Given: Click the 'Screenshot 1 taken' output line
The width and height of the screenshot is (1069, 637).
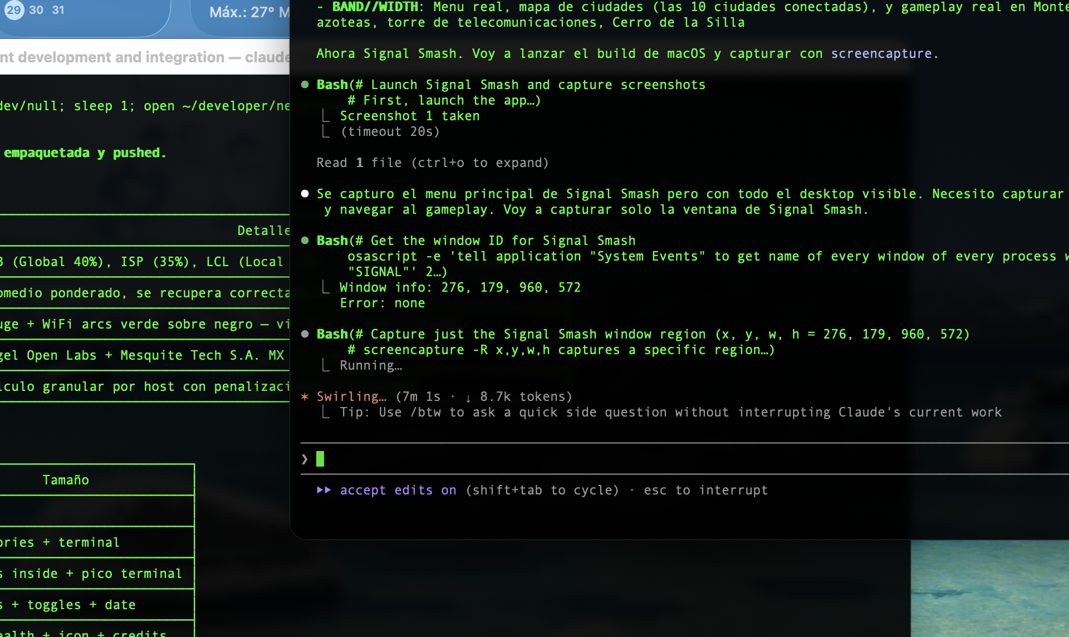Looking at the screenshot, I should click(x=410, y=116).
